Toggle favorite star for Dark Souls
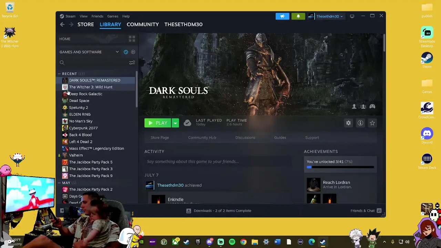 tap(372, 123)
